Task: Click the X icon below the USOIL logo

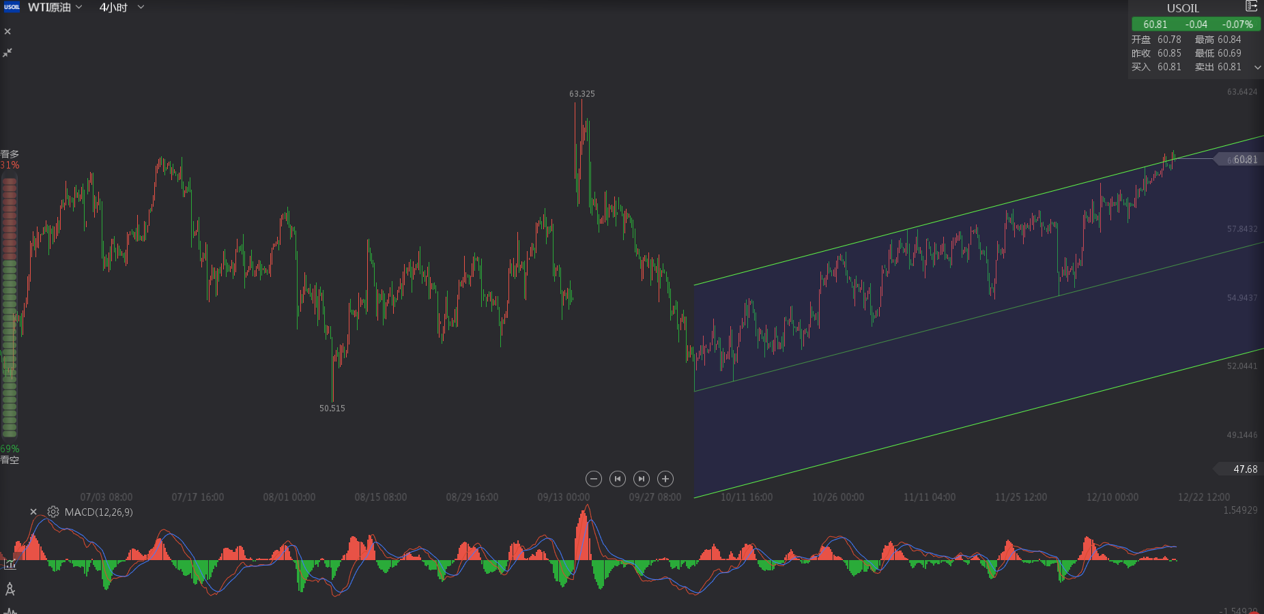Action: coord(8,31)
